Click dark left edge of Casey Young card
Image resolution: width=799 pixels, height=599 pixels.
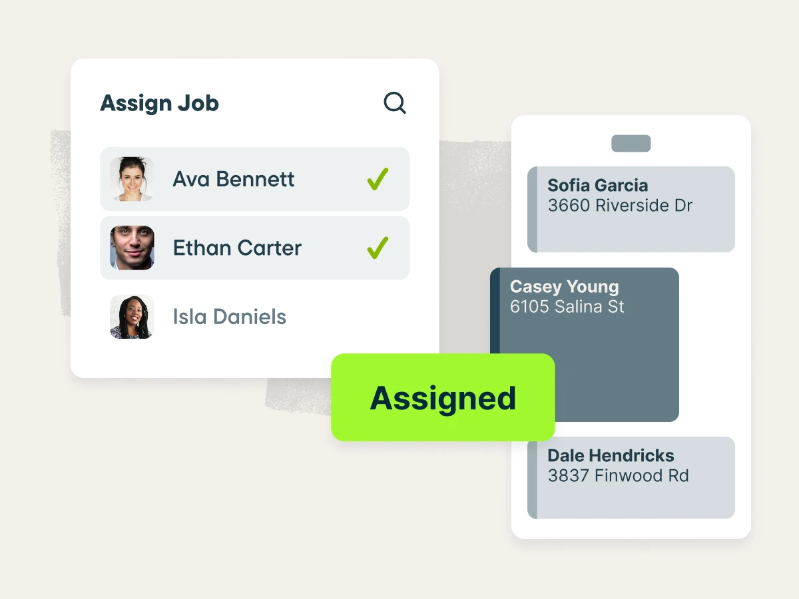[495, 310]
